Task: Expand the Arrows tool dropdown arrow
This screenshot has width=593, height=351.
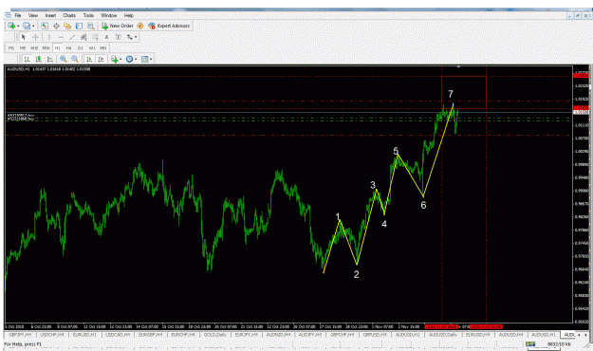Action: (x=136, y=37)
